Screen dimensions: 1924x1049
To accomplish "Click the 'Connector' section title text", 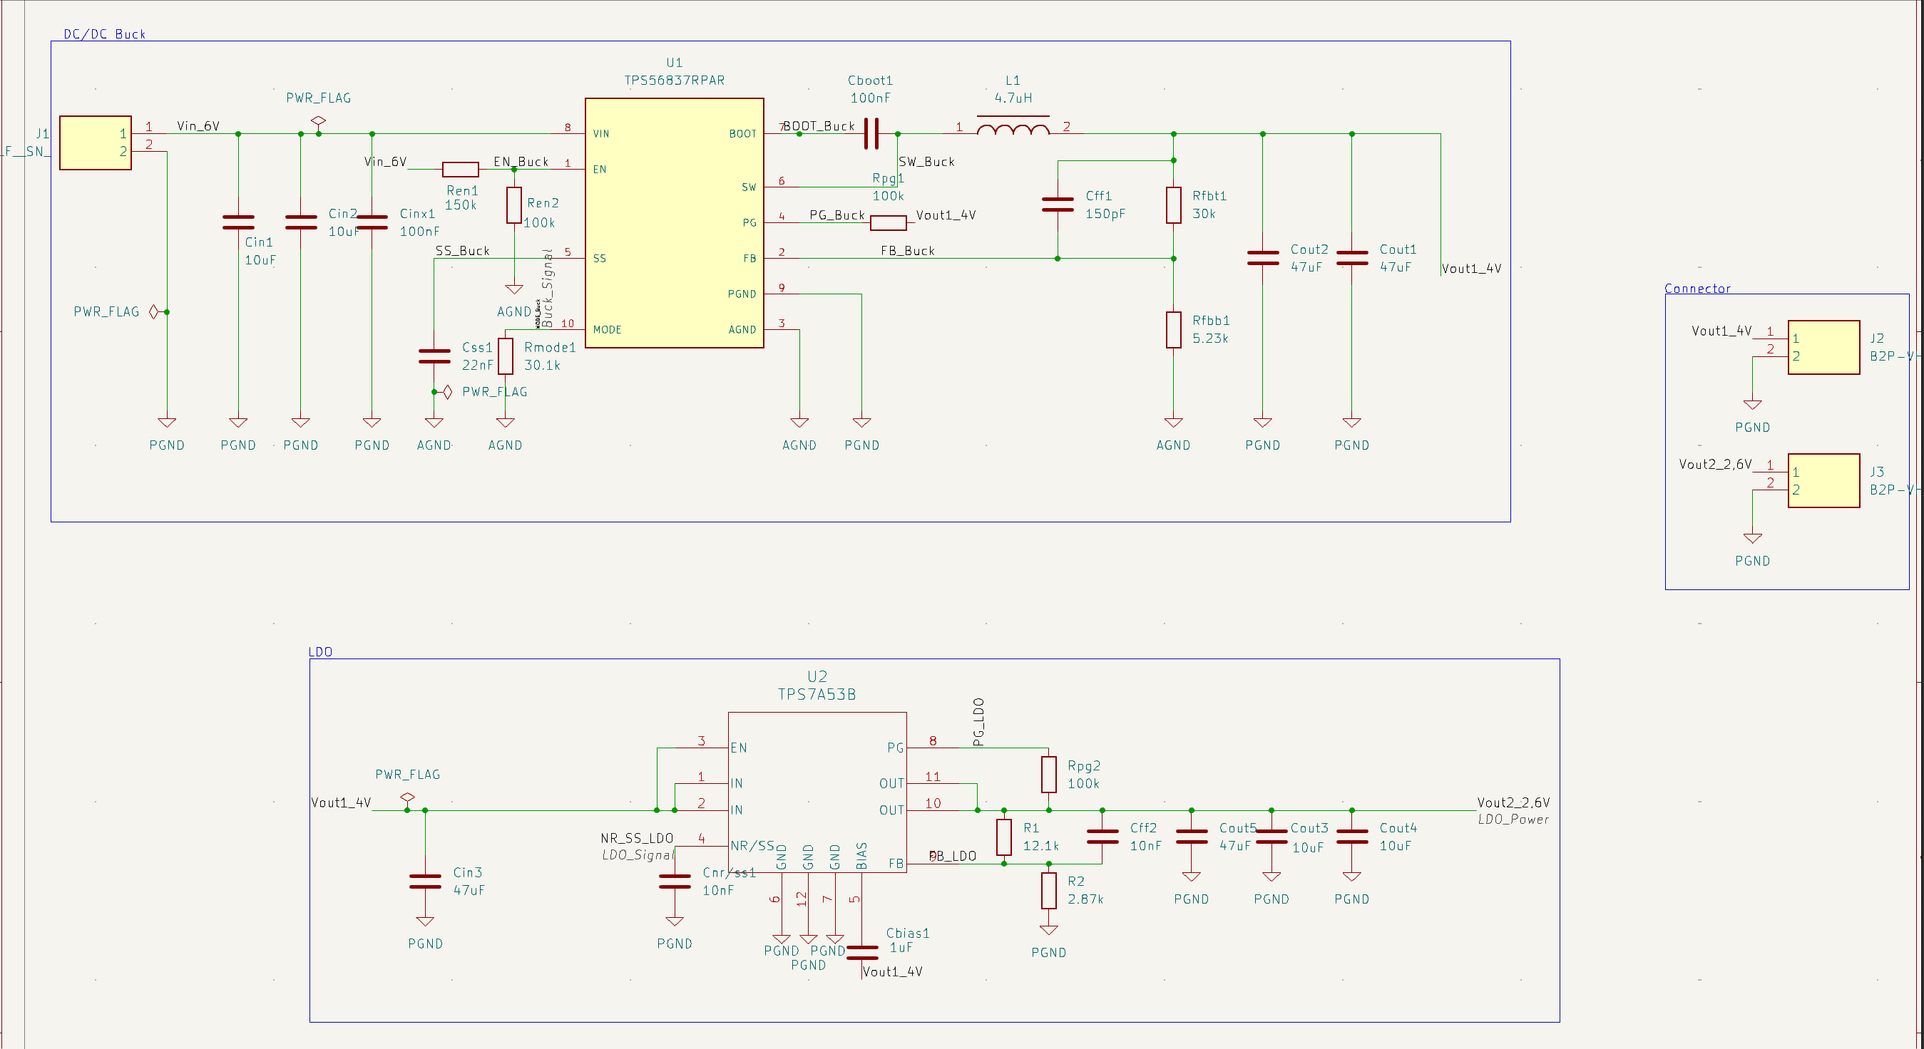I will point(1697,288).
